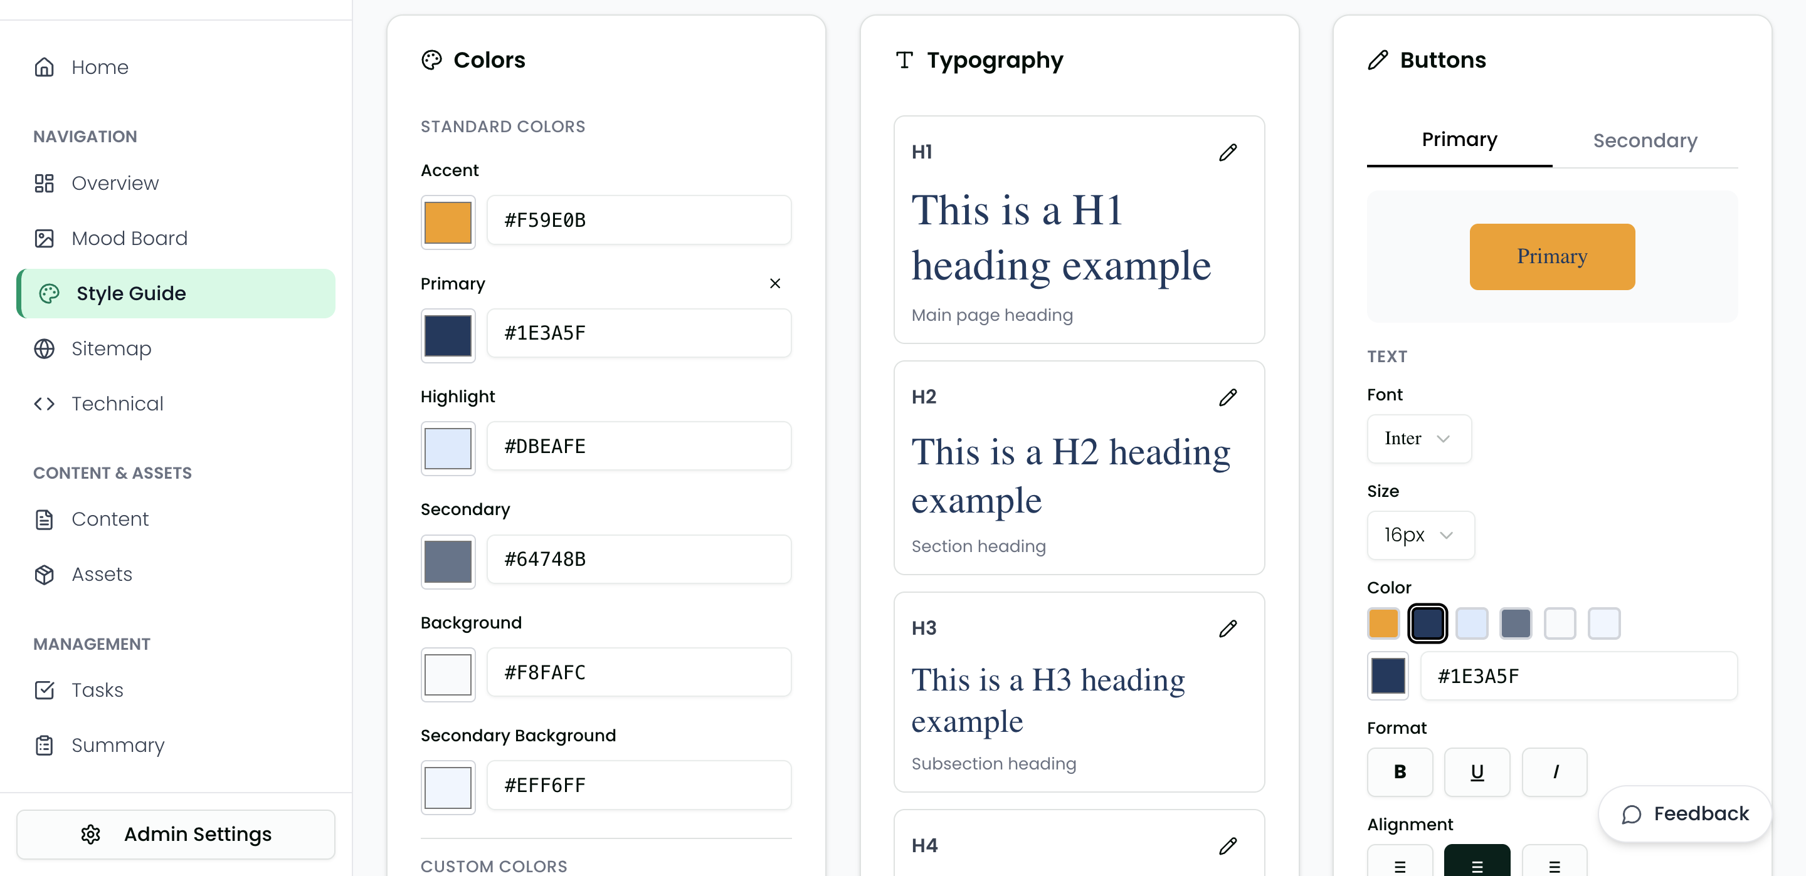This screenshot has height=876, width=1806.
Task: Open the Assets page
Action: (x=176, y=575)
